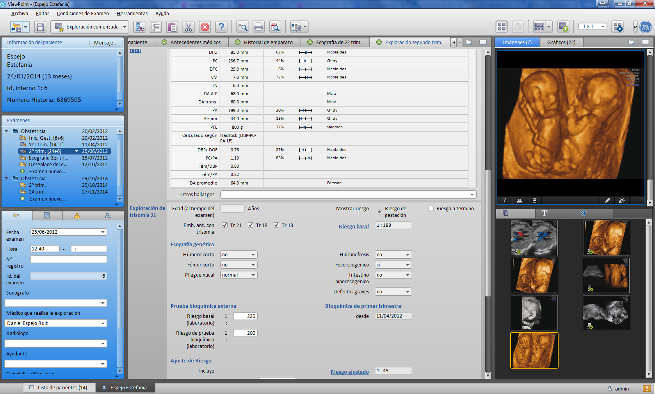Expand the 1 x 1 layout dropdown
The image size is (655, 394).
click(x=603, y=27)
